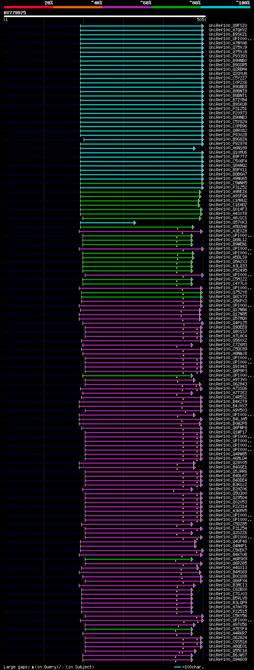
Task: Select label UniRef100_Q28YO5
Action: coord(228,463)
